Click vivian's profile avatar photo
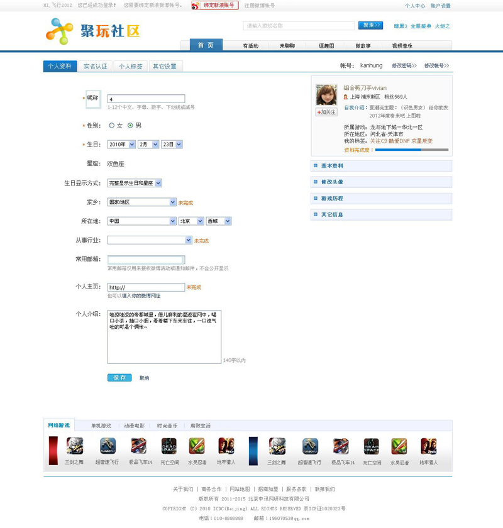 pos(326,95)
